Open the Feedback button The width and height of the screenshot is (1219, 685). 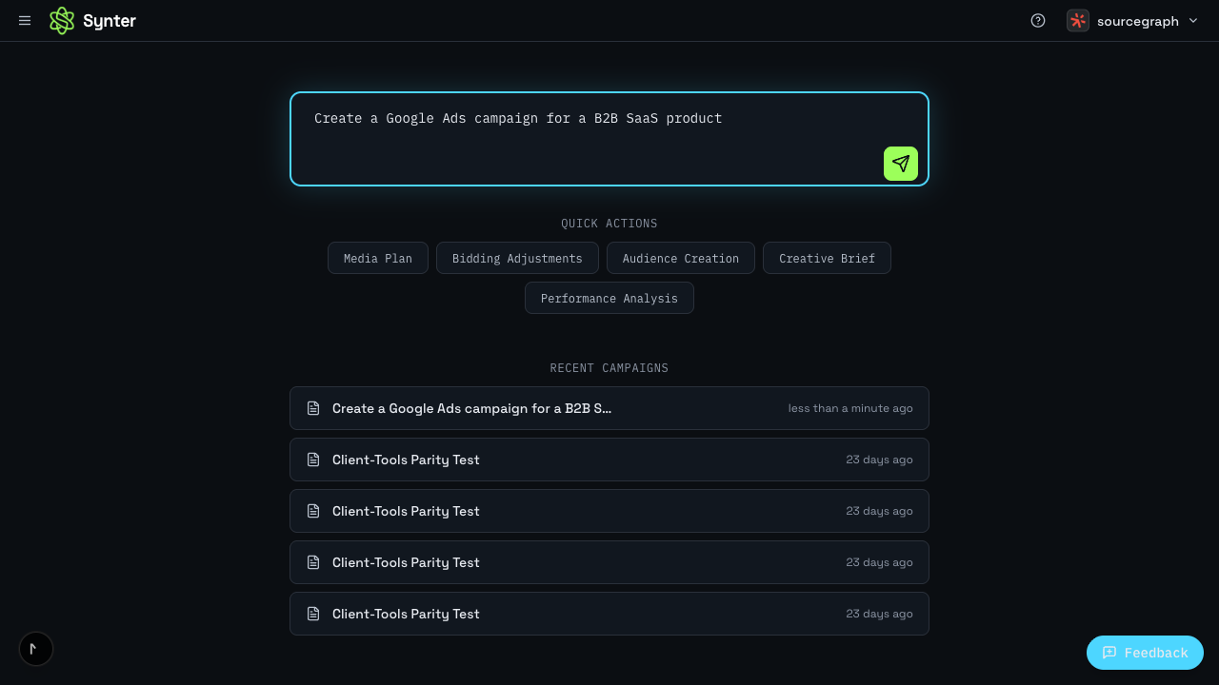pyautogui.click(x=1145, y=653)
